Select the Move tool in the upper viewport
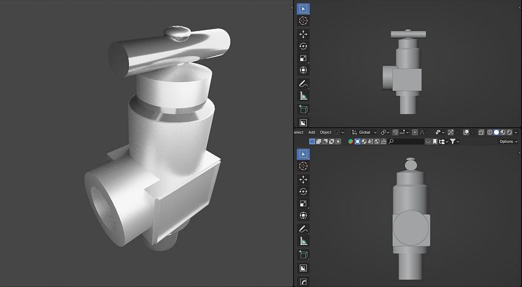The height and width of the screenshot is (287, 522). 303,34
